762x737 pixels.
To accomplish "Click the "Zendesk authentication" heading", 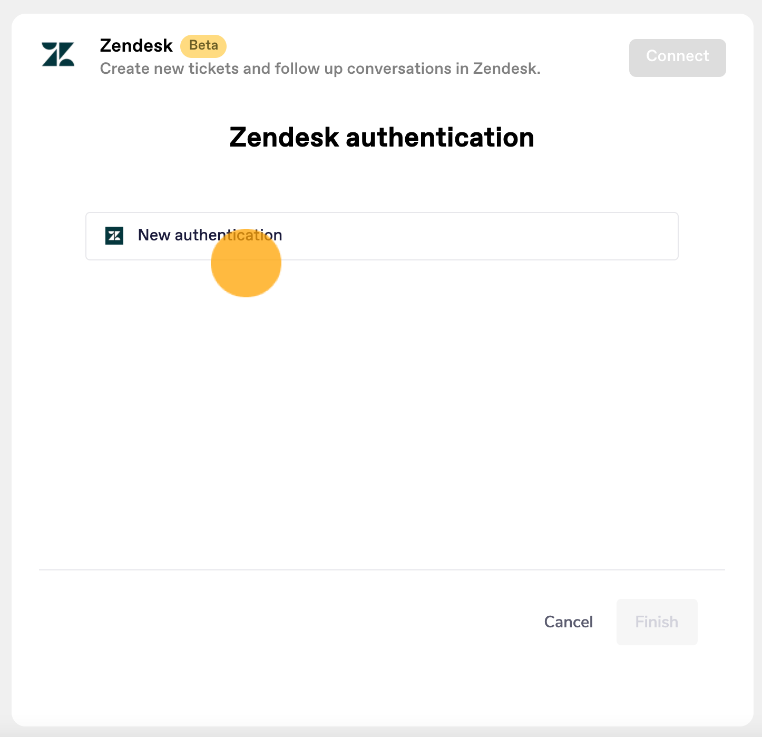I will [x=382, y=138].
